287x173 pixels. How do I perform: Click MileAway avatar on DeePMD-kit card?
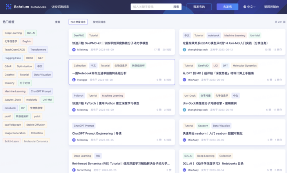tap(74, 50)
